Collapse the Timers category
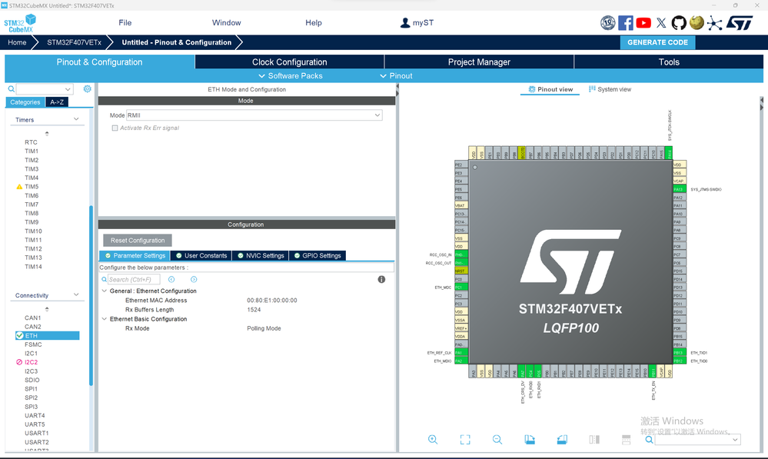Image resolution: width=768 pixels, height=459 pixels. (x=76, y=119)
